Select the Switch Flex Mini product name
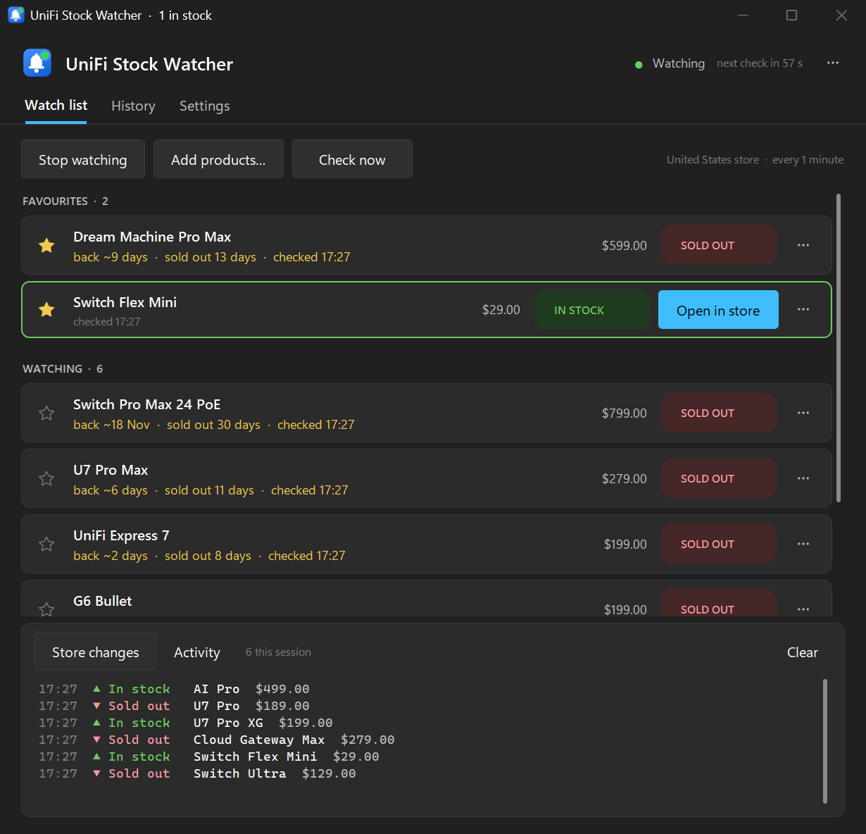 click(125, 302)
